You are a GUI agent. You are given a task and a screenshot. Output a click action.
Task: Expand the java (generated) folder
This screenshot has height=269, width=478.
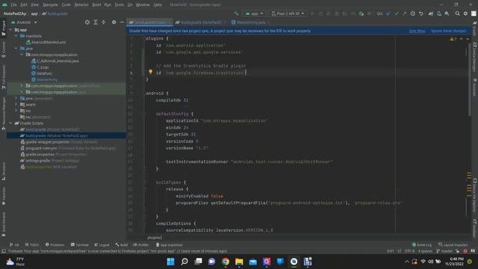pos(16,98)
